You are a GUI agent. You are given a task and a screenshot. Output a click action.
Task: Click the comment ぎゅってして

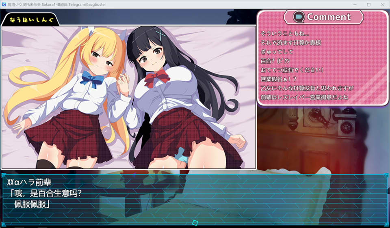[x=277, y=52]
